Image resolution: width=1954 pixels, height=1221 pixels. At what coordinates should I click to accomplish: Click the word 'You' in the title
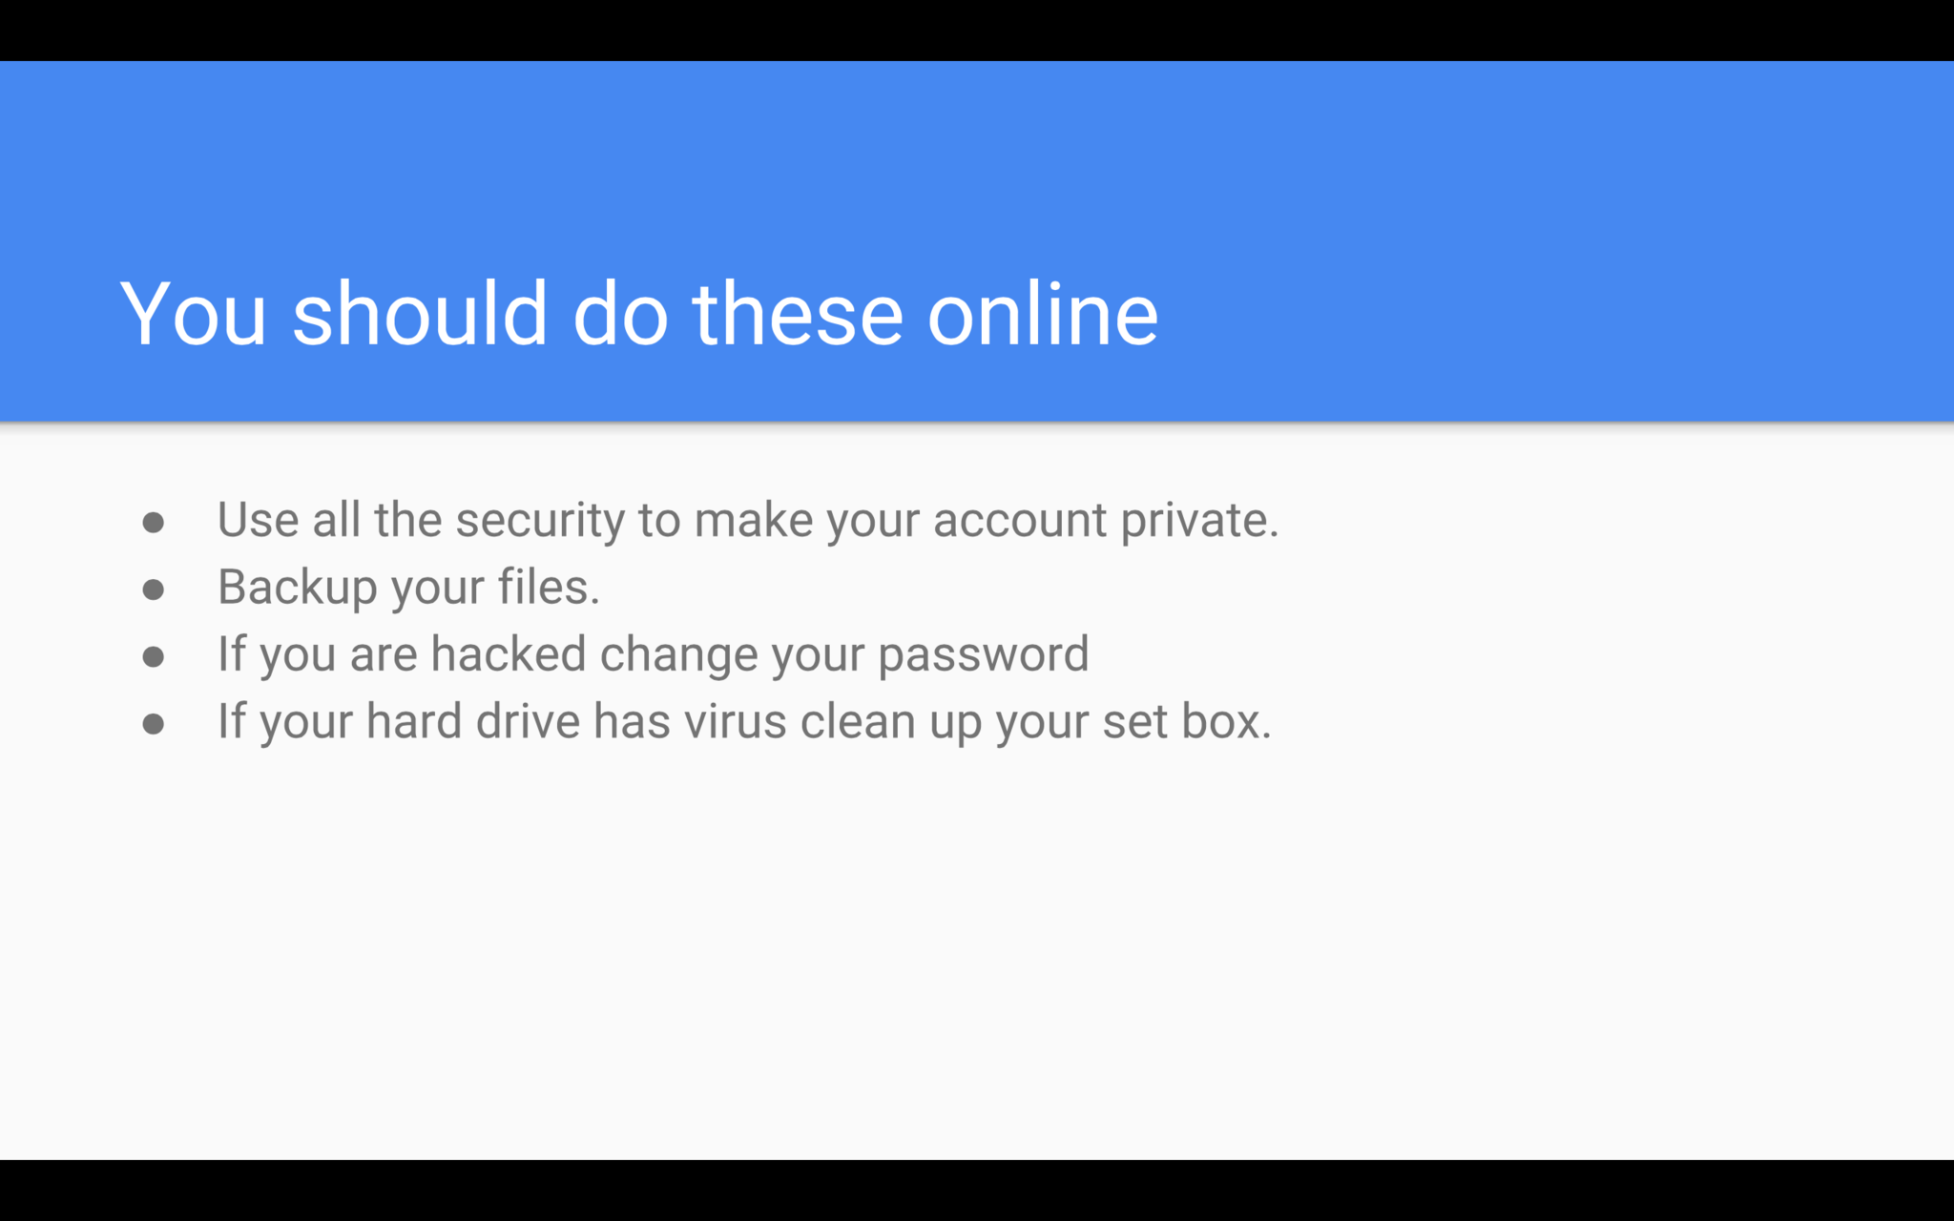[x=193, y=313]
